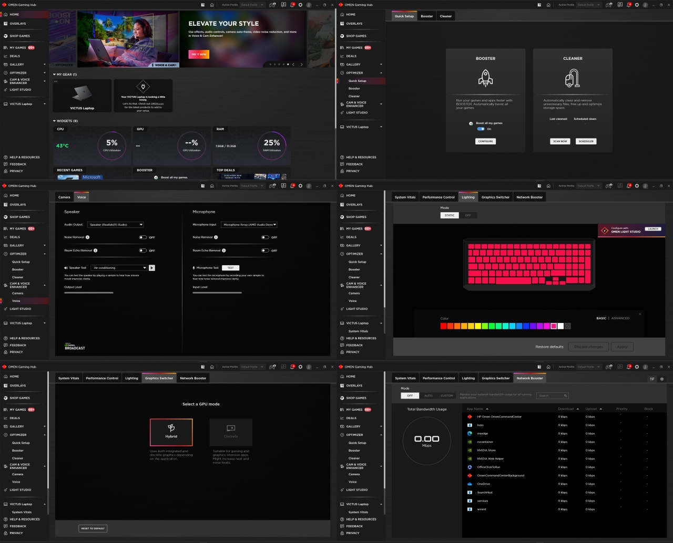Open the VICTUS Laptop gear card

82,96
